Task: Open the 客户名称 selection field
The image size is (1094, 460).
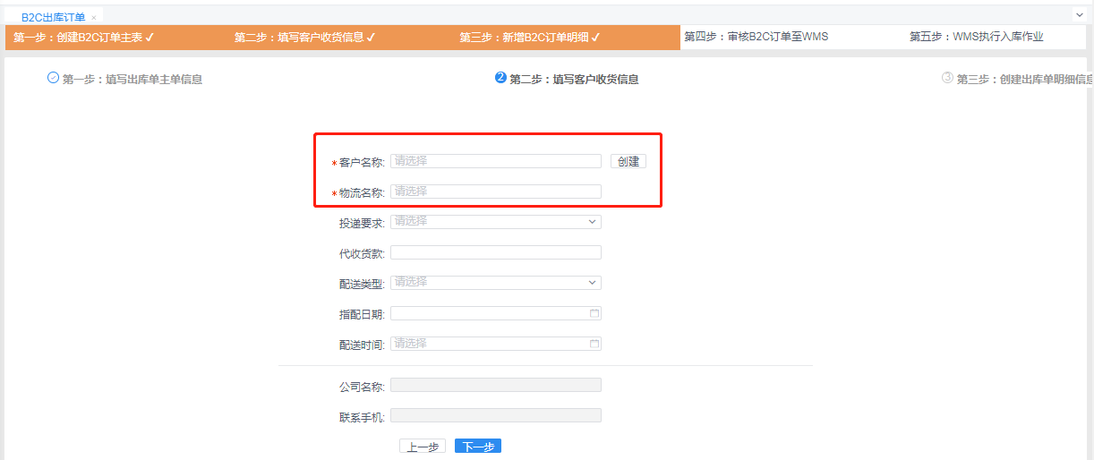Action: pos(496,161)
